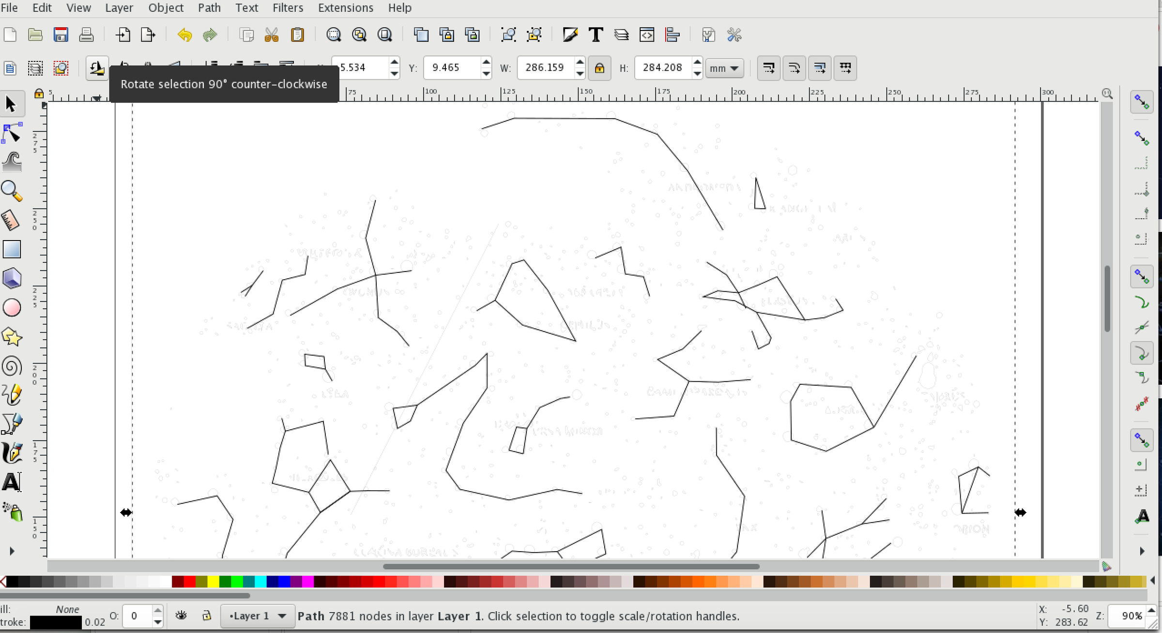Open the Edit menu
The image size is (1162, 633).
coord(42,8)
